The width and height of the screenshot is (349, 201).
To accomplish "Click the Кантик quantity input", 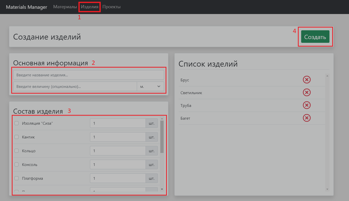I will tap(118, 137).
